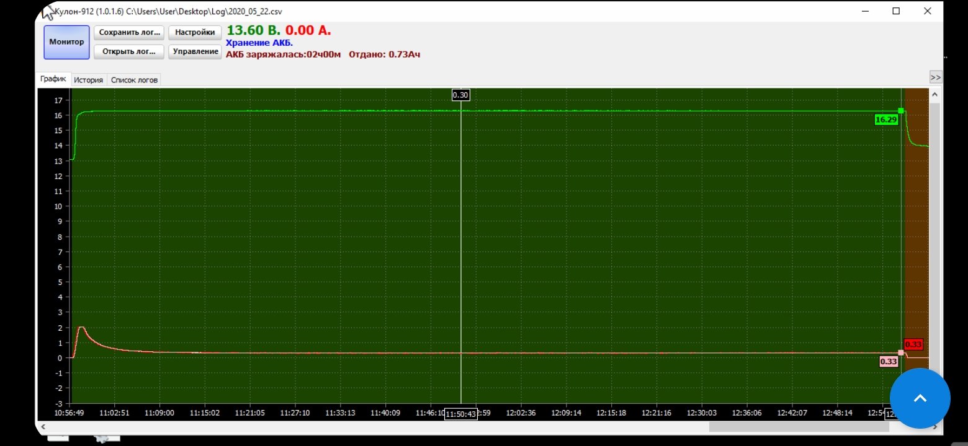Viewport: 968px width, 446px height.
Task: Click the Отдано: 0.73Ач text
Action: pos(385,55)
